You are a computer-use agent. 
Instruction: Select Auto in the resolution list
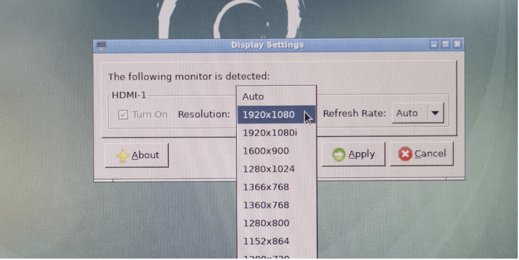click(253, 97)
